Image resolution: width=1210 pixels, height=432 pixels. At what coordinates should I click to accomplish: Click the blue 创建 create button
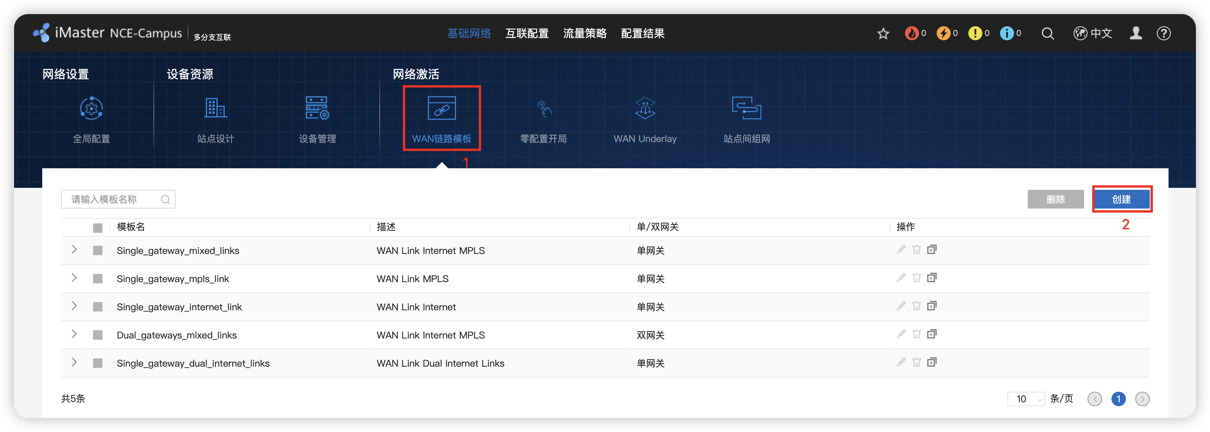1121,199
